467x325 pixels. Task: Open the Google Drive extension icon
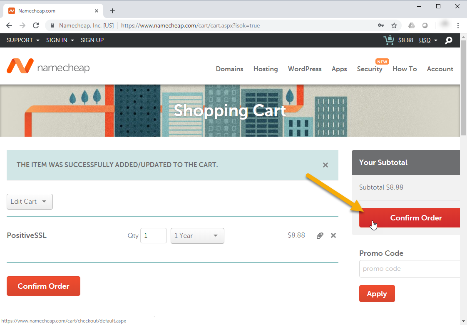point(412,26)
